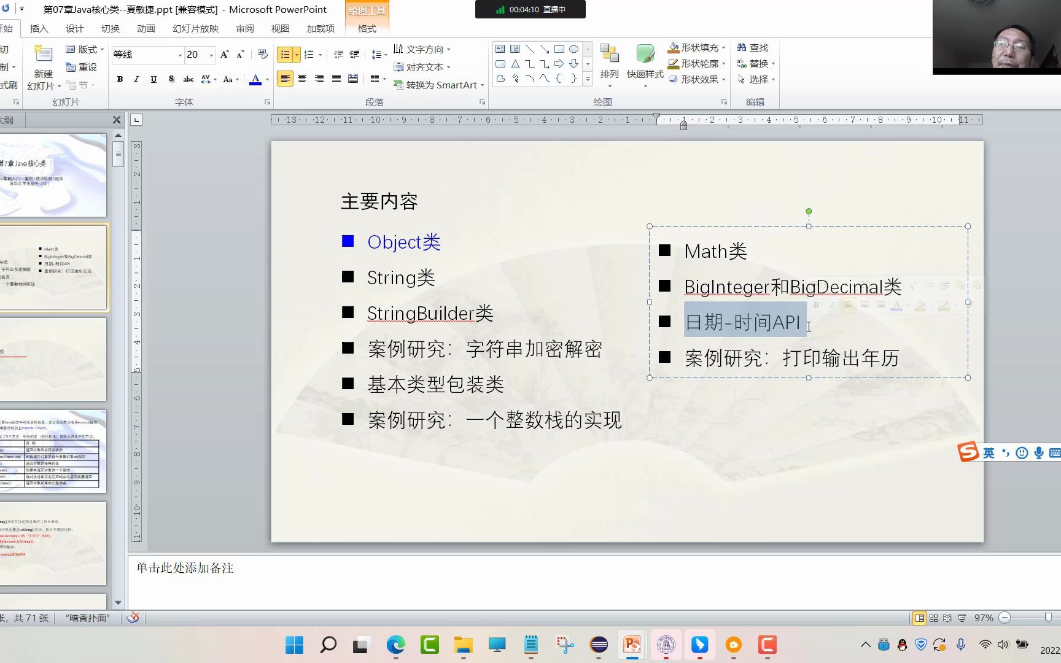Select rounded rectangle shape
The height and width of the screenshot is (663, 1061).
tap(500, 64)
